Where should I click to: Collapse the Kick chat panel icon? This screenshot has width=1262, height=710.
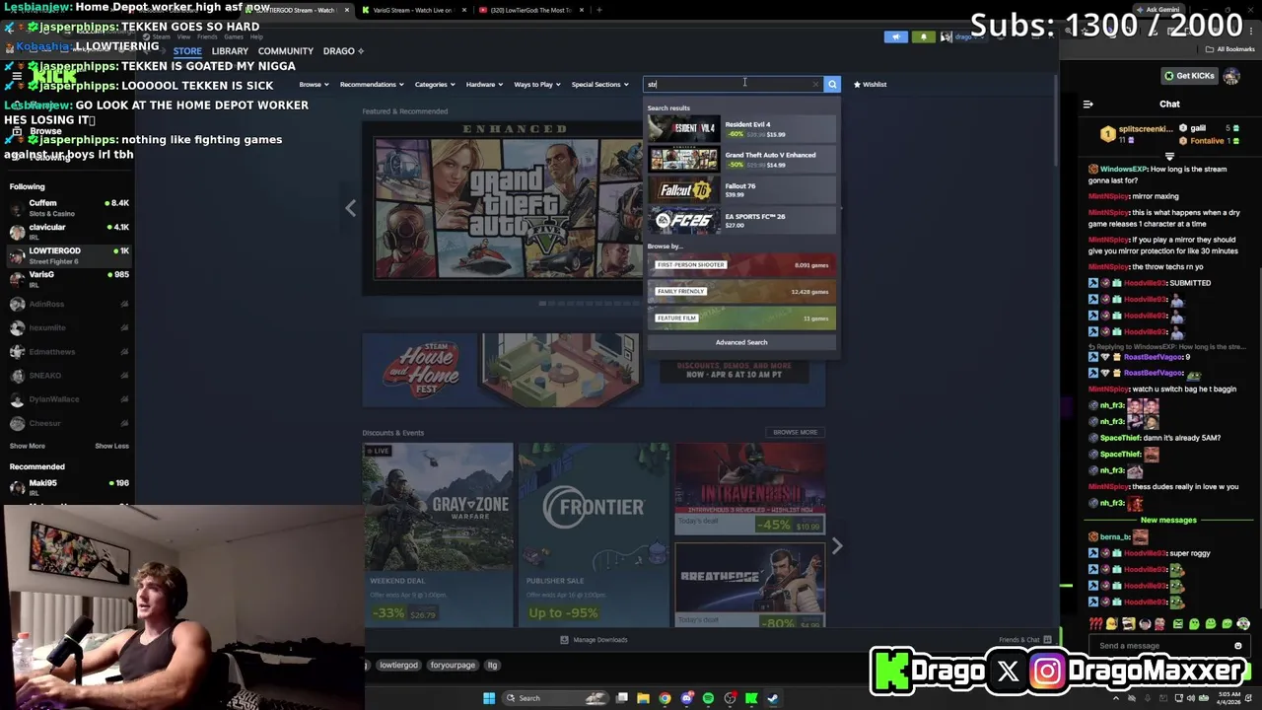pos(1087,104)
